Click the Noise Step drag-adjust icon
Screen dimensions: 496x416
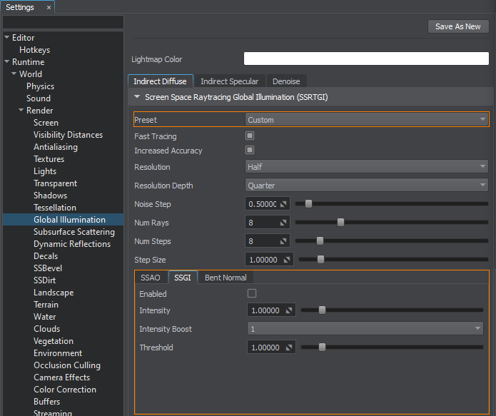pos(283,204)
